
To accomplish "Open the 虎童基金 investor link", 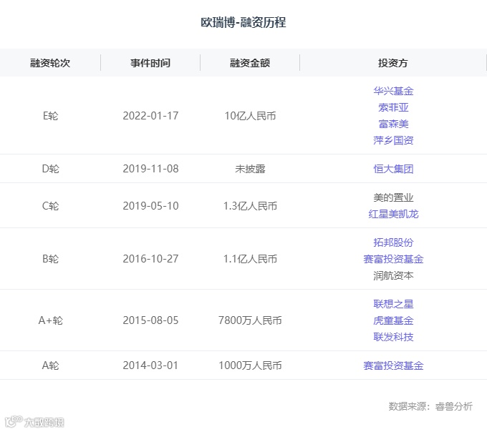I will pyautogui.click(x=393, y=320).
